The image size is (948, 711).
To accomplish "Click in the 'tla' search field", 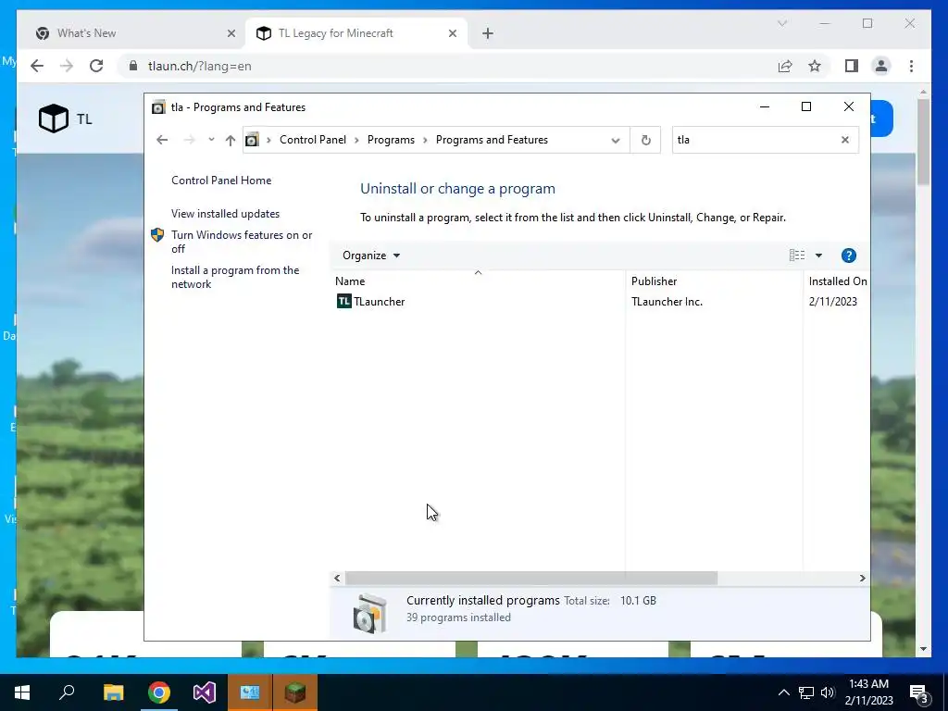I will (755, 140).
